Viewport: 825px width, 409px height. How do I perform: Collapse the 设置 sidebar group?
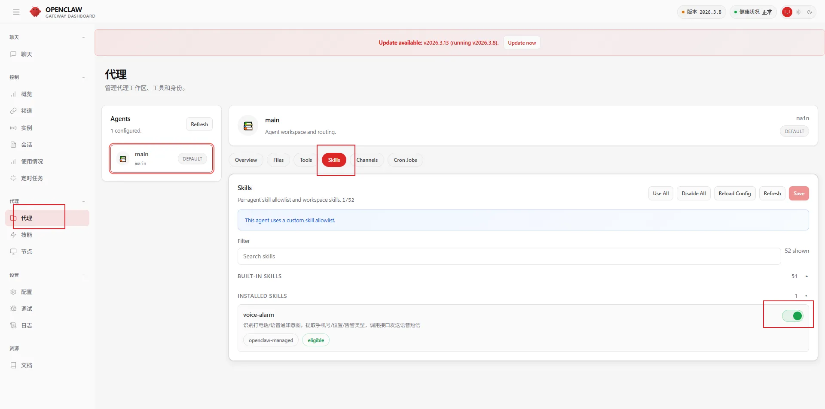[83, 275]
